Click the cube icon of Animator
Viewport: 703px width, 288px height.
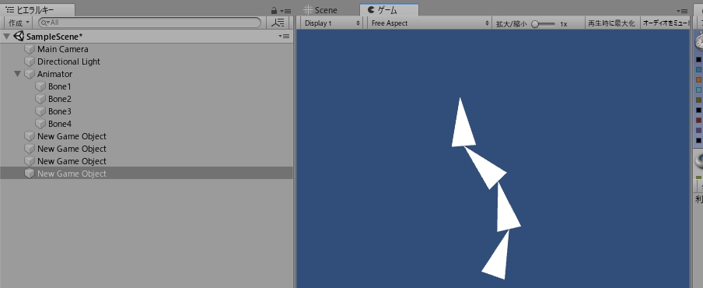click(x=30, y=74)
